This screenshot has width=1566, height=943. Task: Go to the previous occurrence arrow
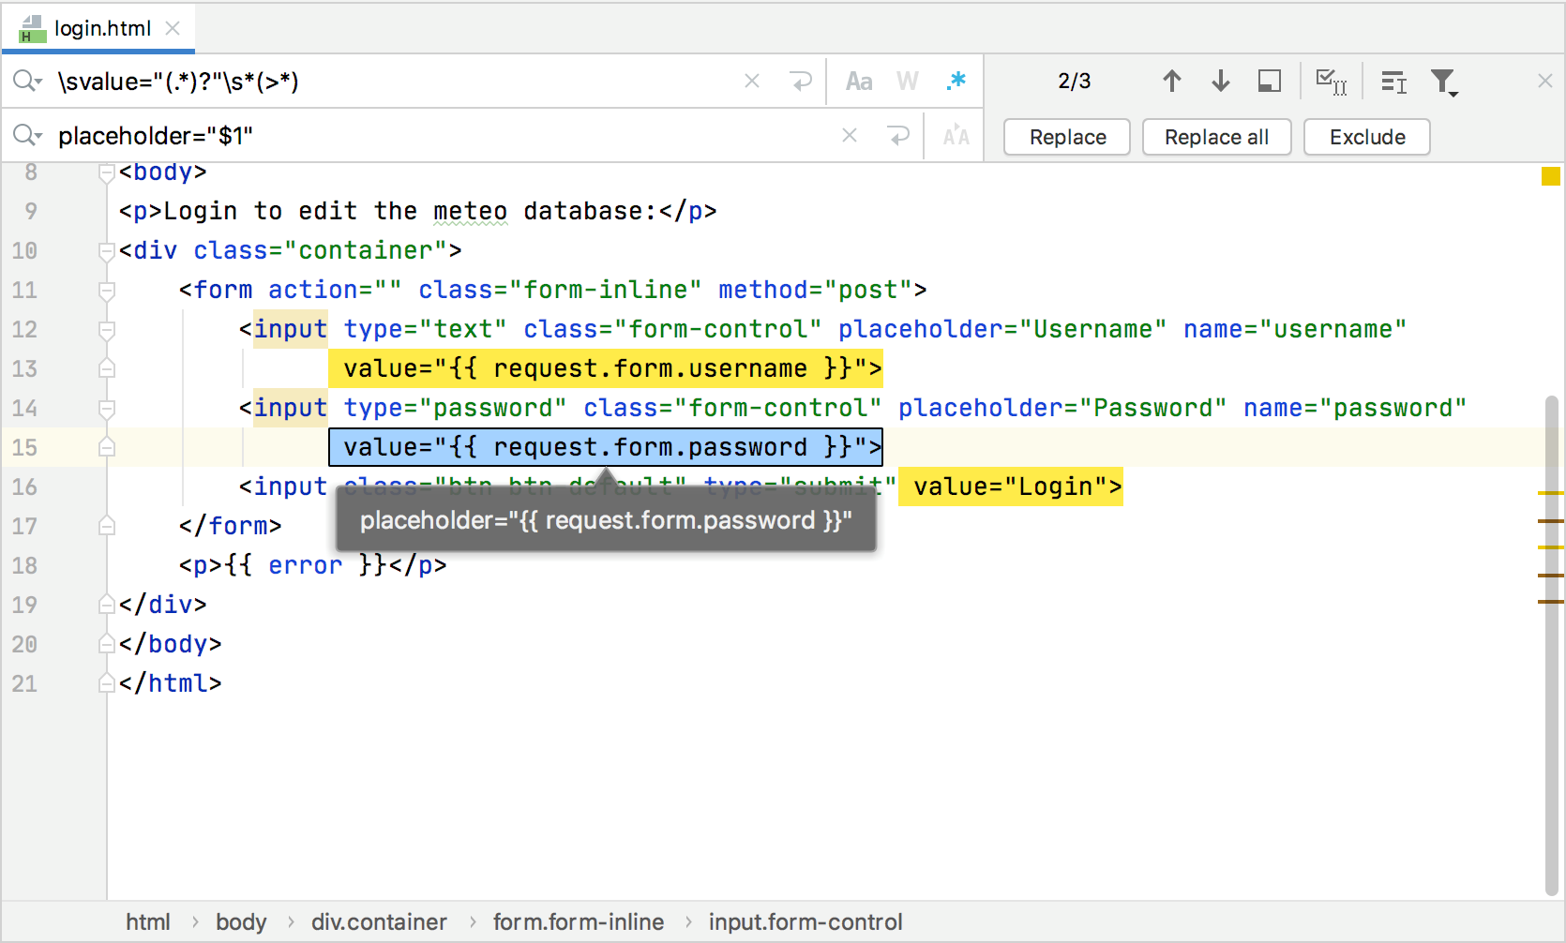(x=1171, y=82)
